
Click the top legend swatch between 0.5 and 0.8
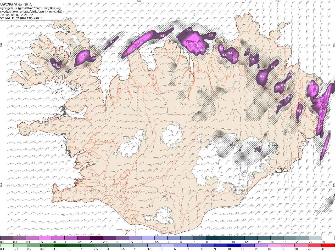(45, 238)
